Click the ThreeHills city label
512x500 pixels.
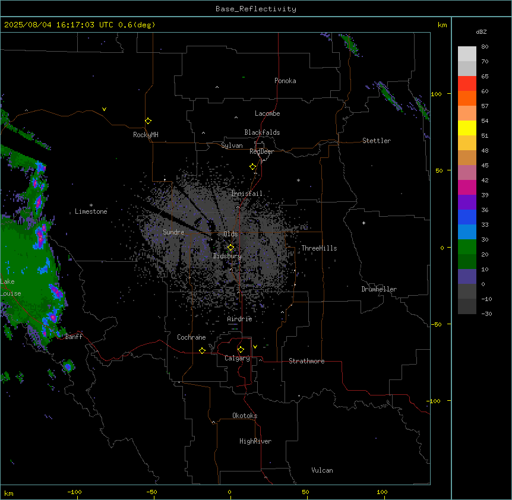tap(319, 248)
